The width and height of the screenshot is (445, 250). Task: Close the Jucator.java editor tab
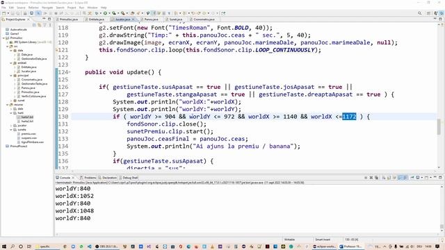pyautogui.click(x=133, y=19)
